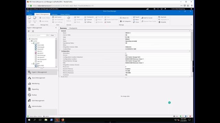
Task: Click the Firefox icon in the taskbar
Action: [63, 120]
